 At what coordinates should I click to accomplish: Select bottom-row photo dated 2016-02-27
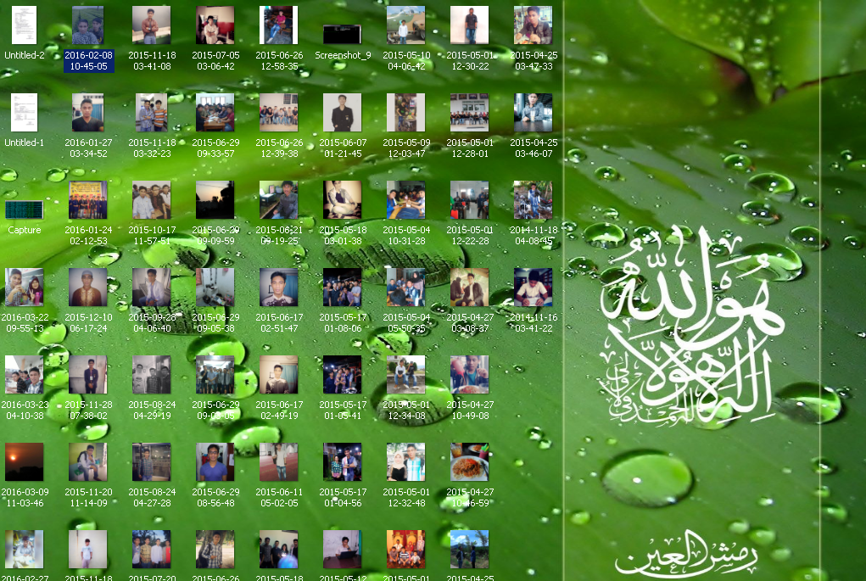pyautogui.click(x=25, y=549)
